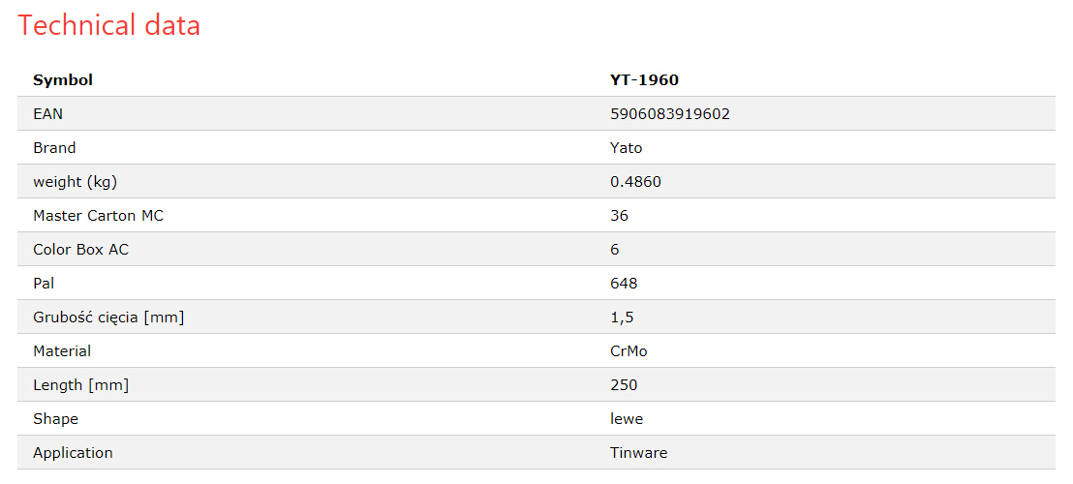The width and height of the screenshot is (1073, 484).
Task: Click the CrMo material value
Action: click(628, 350)
